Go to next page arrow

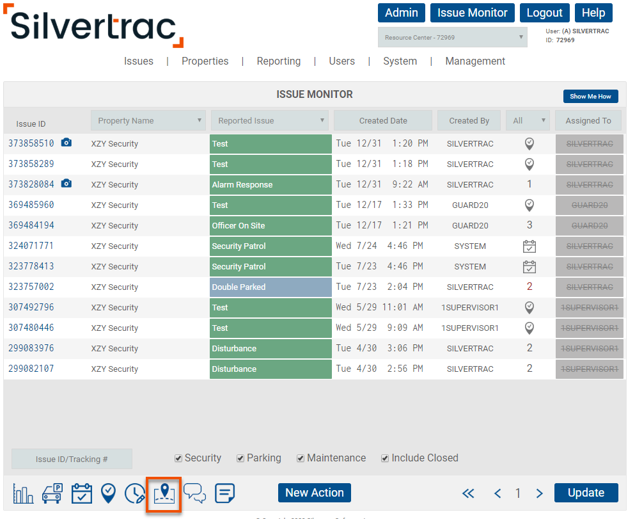pyautogui.click(x=539, y=493)
